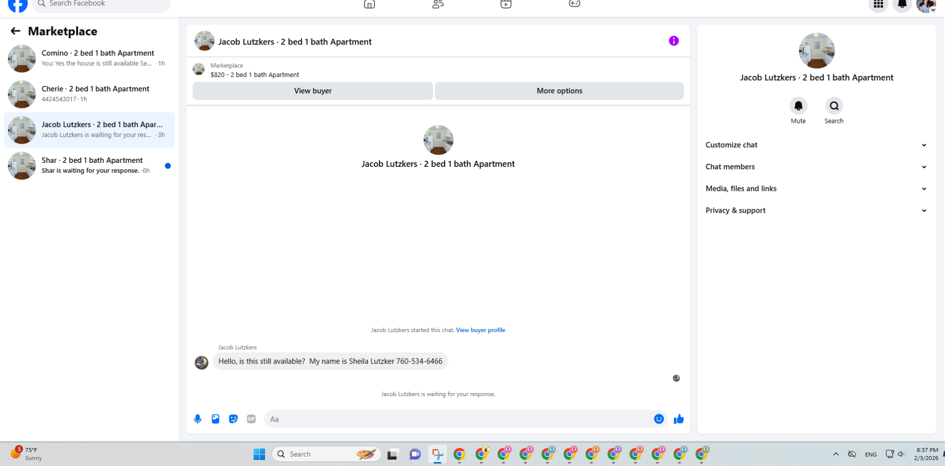The width and height of the screenshot is (945, 466).
Task: Click the message bubble with Sheila Lutzker's number
Action: [x=330, y=361]
